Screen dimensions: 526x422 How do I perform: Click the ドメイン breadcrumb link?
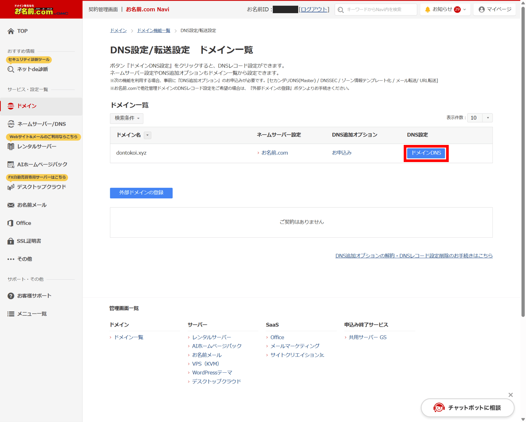118,31
